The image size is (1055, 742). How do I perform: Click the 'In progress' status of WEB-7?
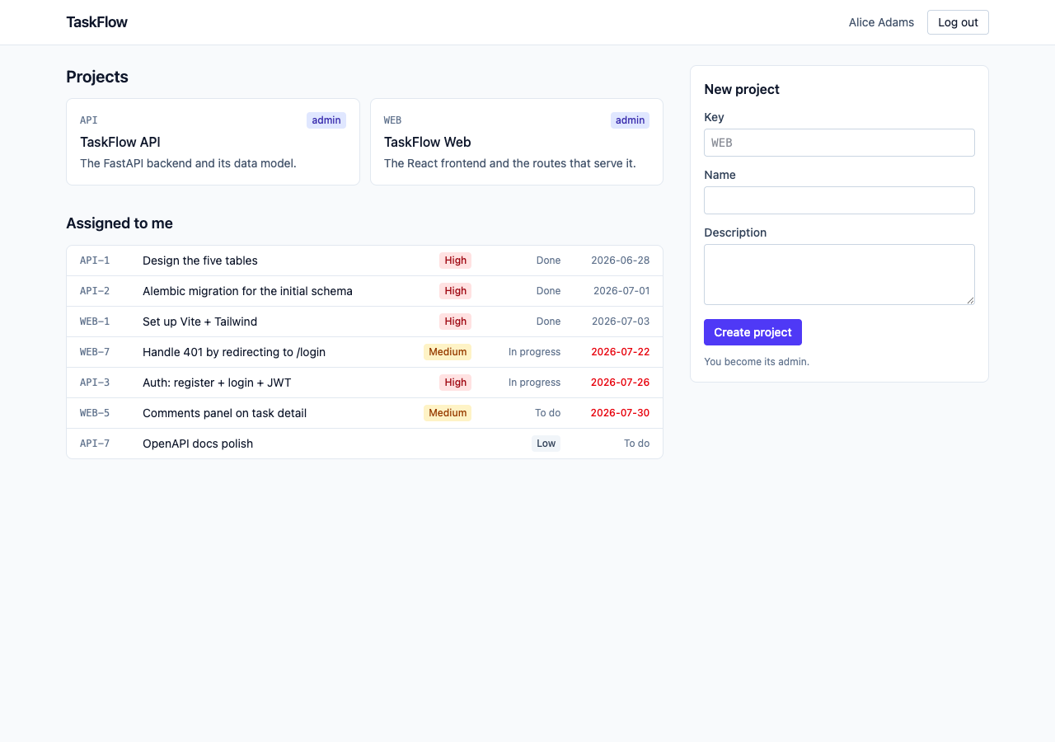[x=534, y=352]
